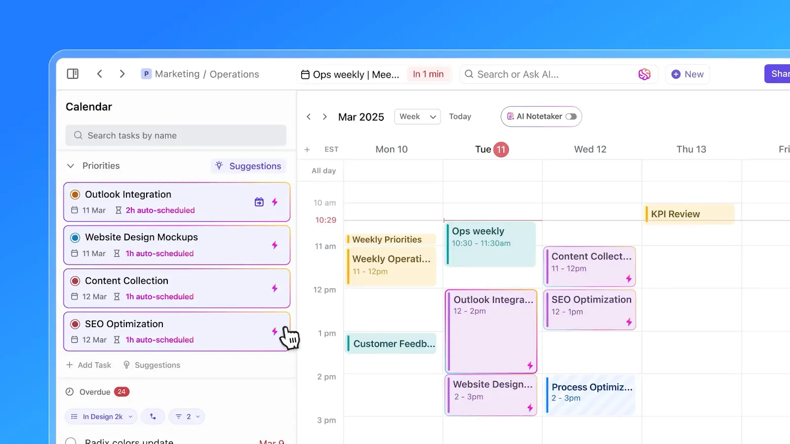Open the Customer Feedb... event
Viewport: 790px width, 444px height.
tap(392, 344)
